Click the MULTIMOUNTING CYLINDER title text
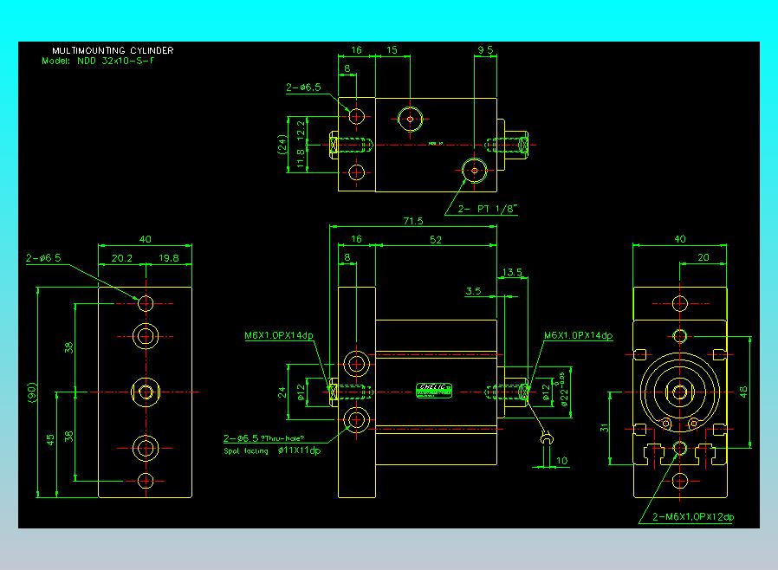Screen dimensions: 778x570 [x=113, y=50]
